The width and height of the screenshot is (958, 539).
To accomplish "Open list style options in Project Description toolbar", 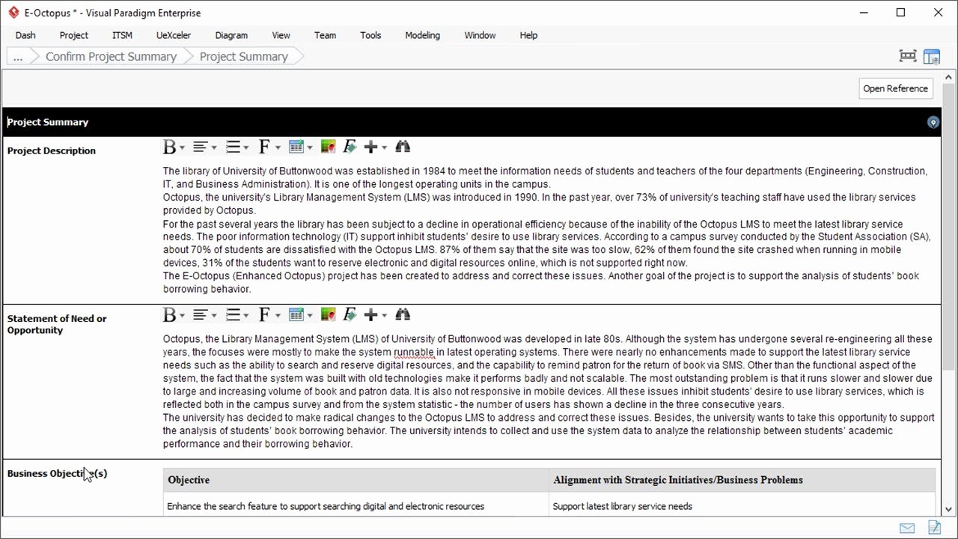I will pos(237,147).
